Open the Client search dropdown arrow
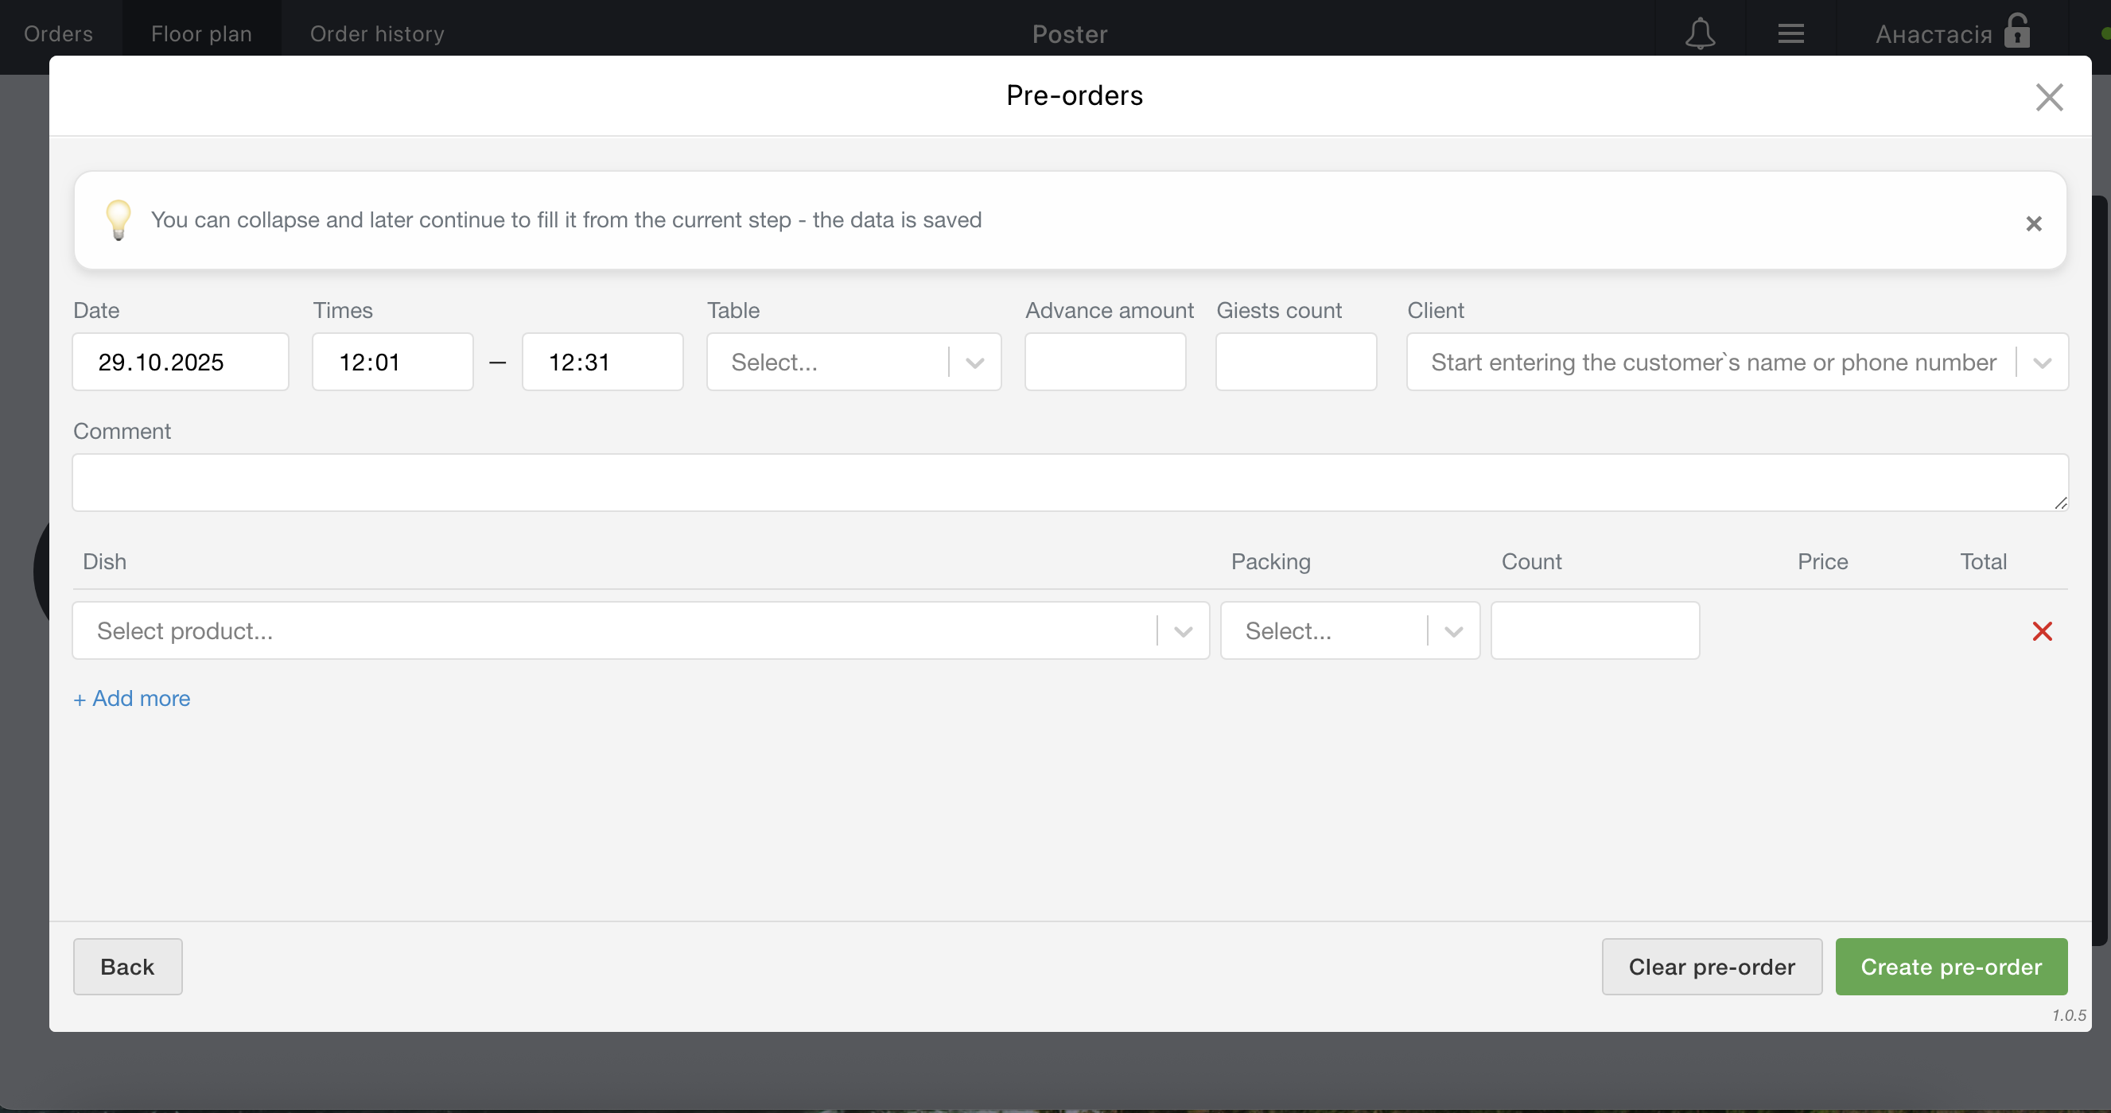 pos(2041,362)
